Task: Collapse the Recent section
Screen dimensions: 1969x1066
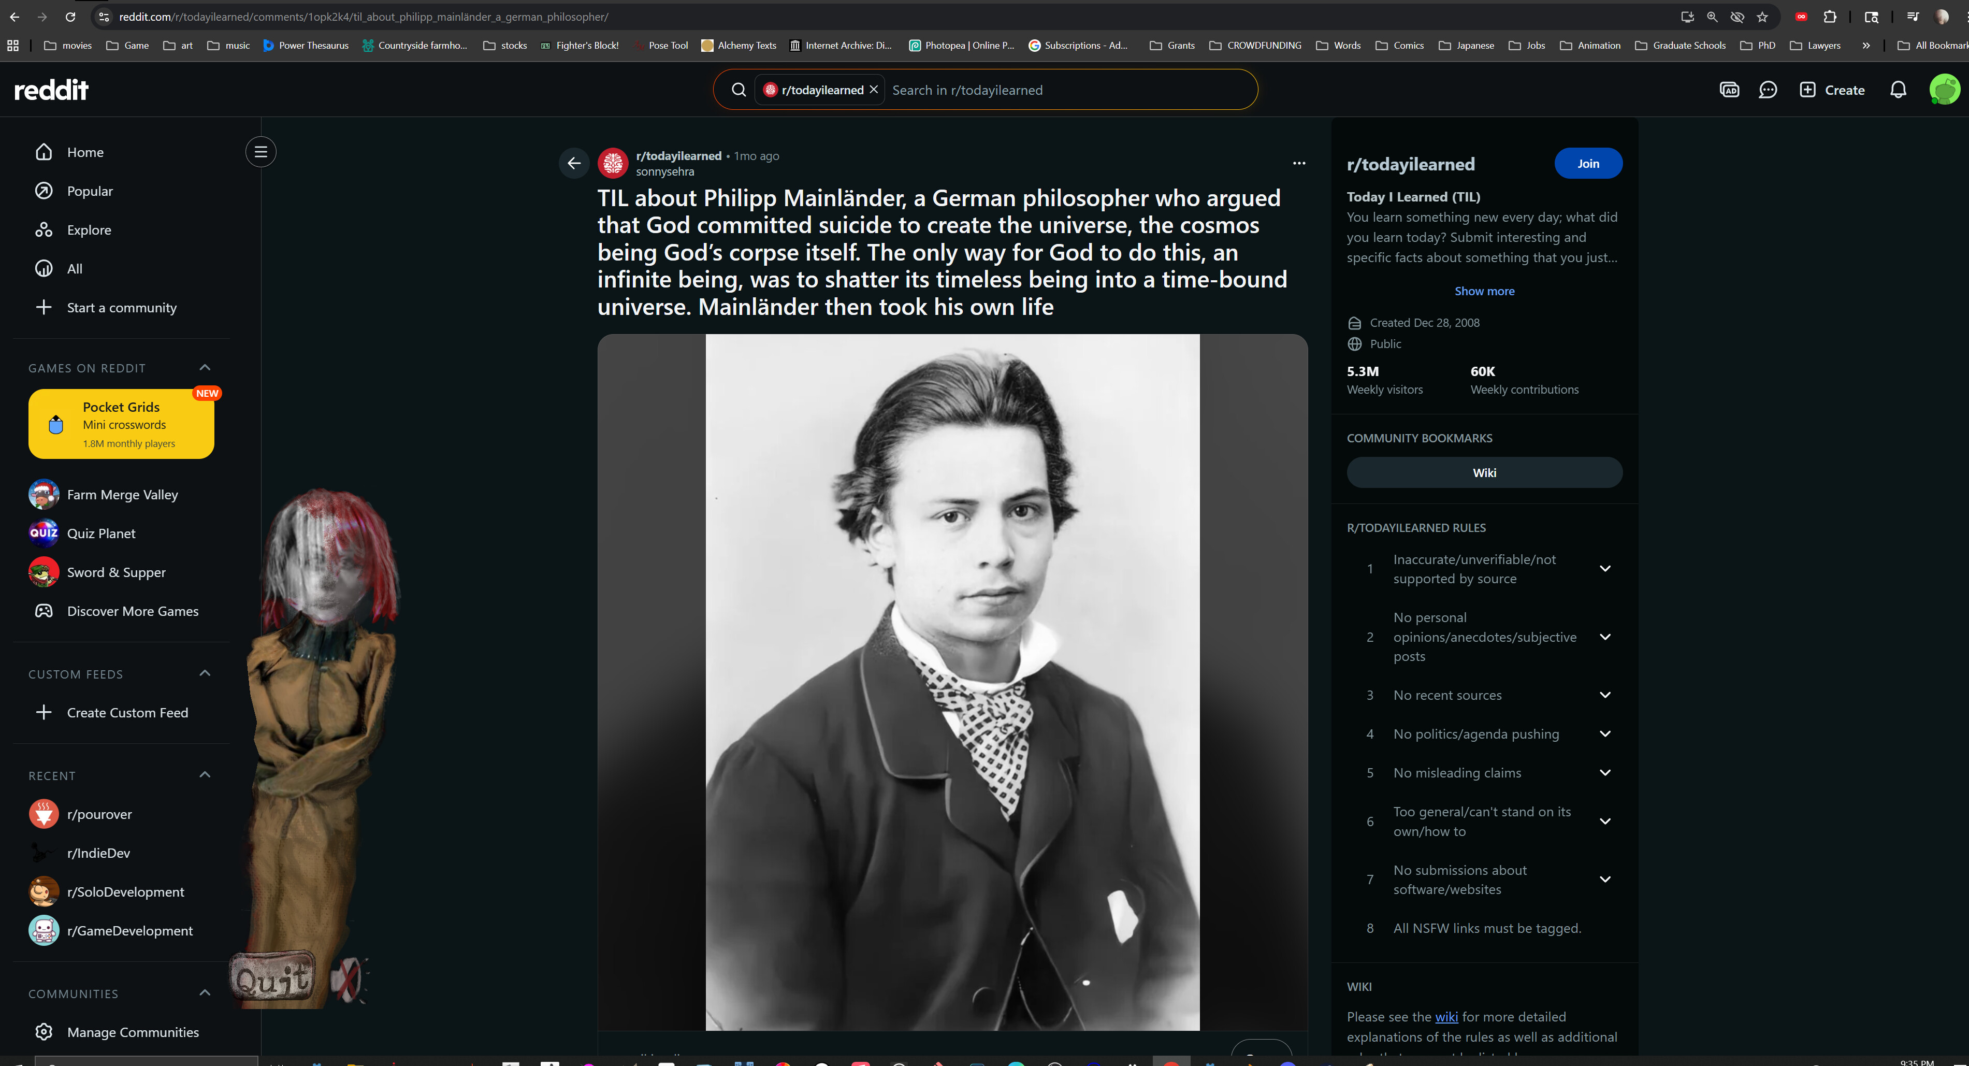Action: coord(205,775)
